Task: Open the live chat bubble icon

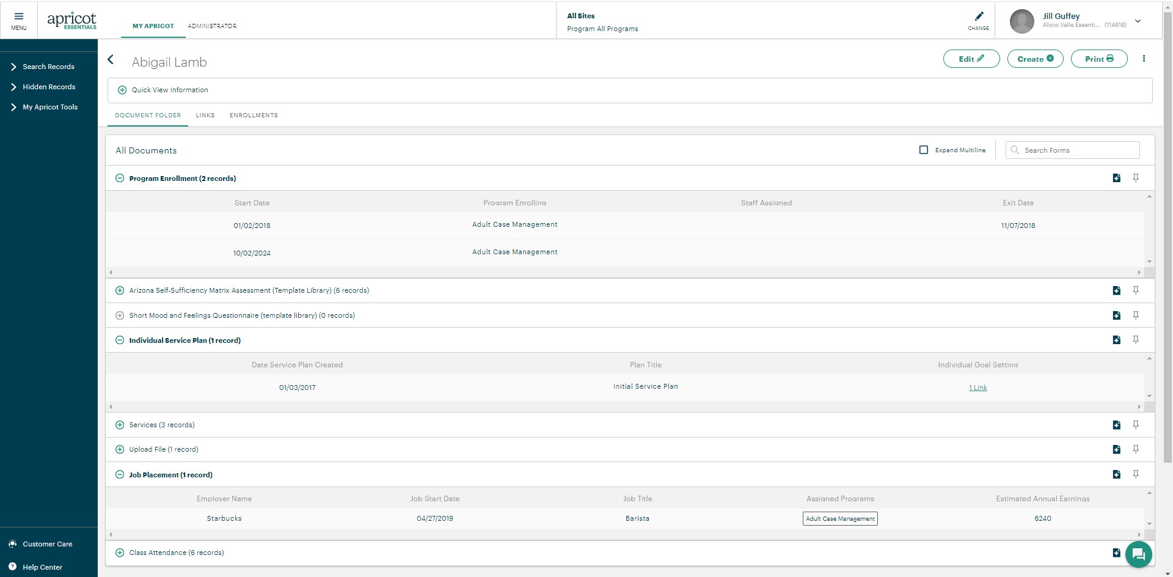Action: (x=1138, y=554)
